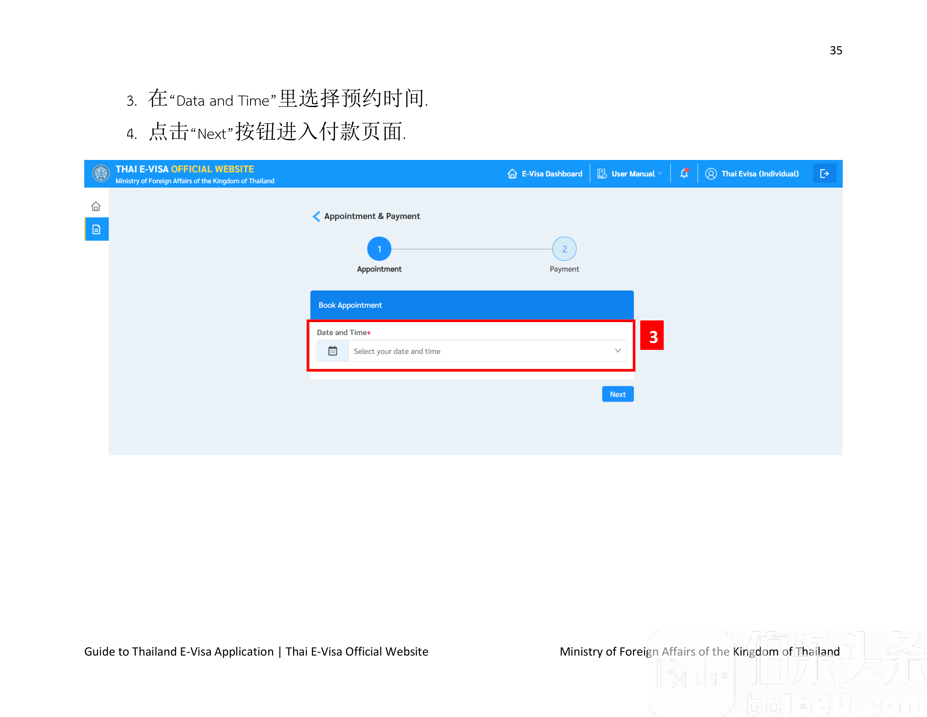Screen dimensions: 927x717
Task: Click the notification bell icon
Action: [x=684, y=173]
